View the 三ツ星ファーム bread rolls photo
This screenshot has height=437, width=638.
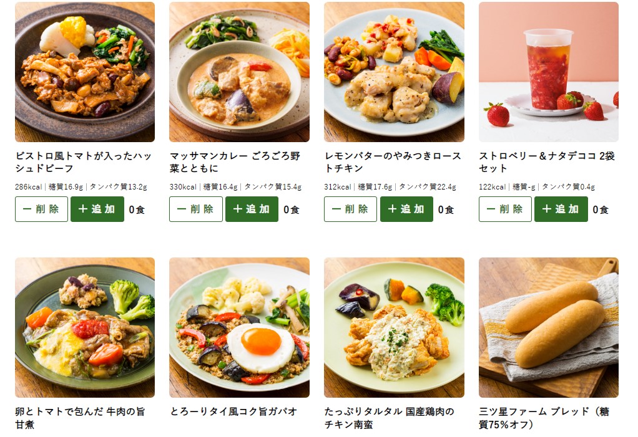tap(549, 327)
